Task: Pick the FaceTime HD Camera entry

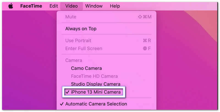Action: (94, 76)
